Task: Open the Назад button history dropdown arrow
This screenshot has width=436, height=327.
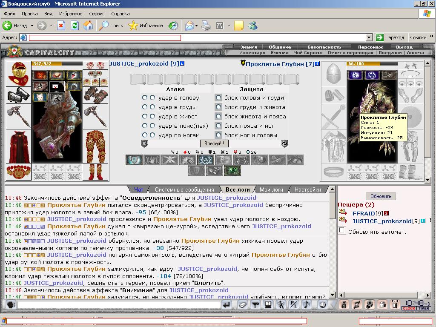Action: (32, 26)
